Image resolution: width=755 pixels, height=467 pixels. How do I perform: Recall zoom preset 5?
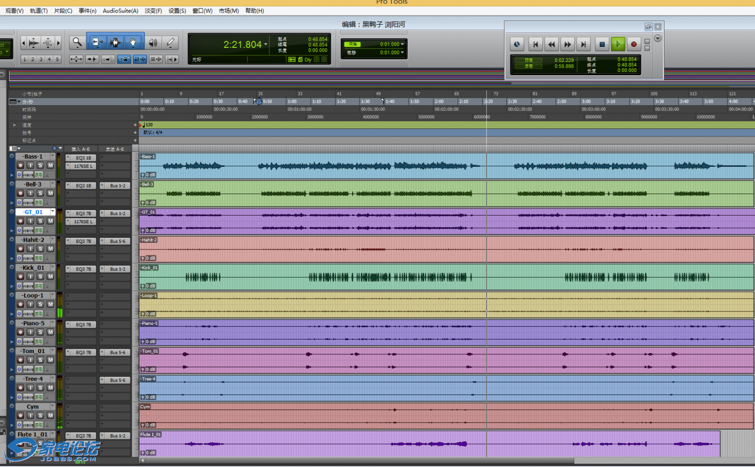(x=57, y=59)
